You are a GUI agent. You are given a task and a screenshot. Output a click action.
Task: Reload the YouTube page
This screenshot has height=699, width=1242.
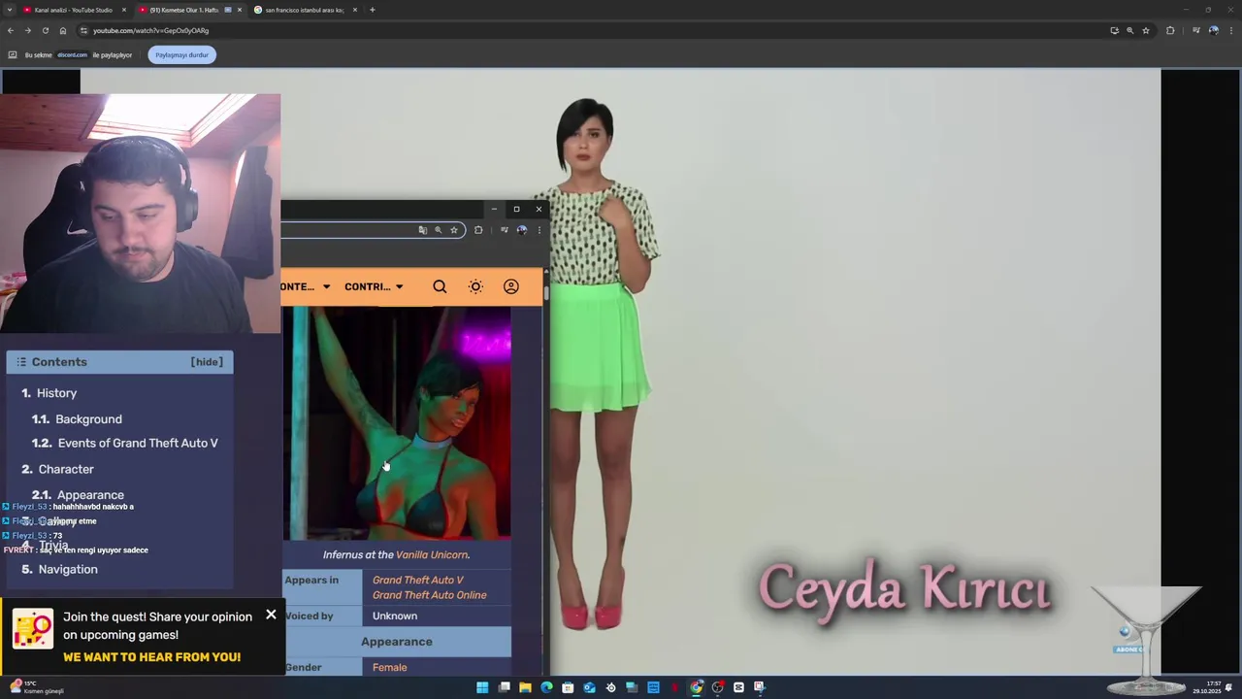pos(45,30)
